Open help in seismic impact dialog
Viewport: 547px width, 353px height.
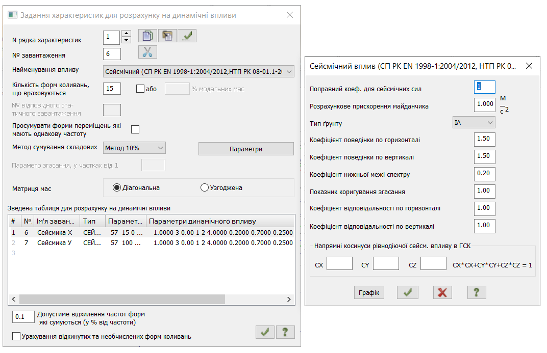477,292
